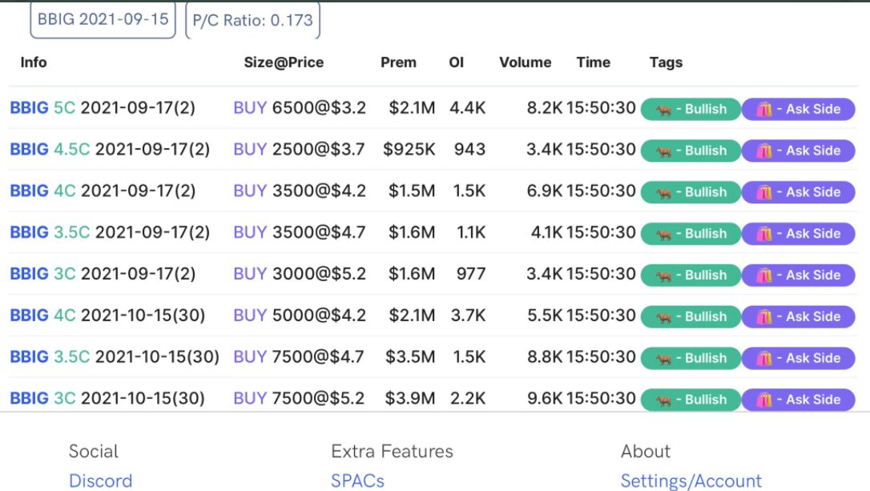Click the BUY 5000@$4.2 cell
Screen dimensions: 870x491
click(x=300, y=315)
